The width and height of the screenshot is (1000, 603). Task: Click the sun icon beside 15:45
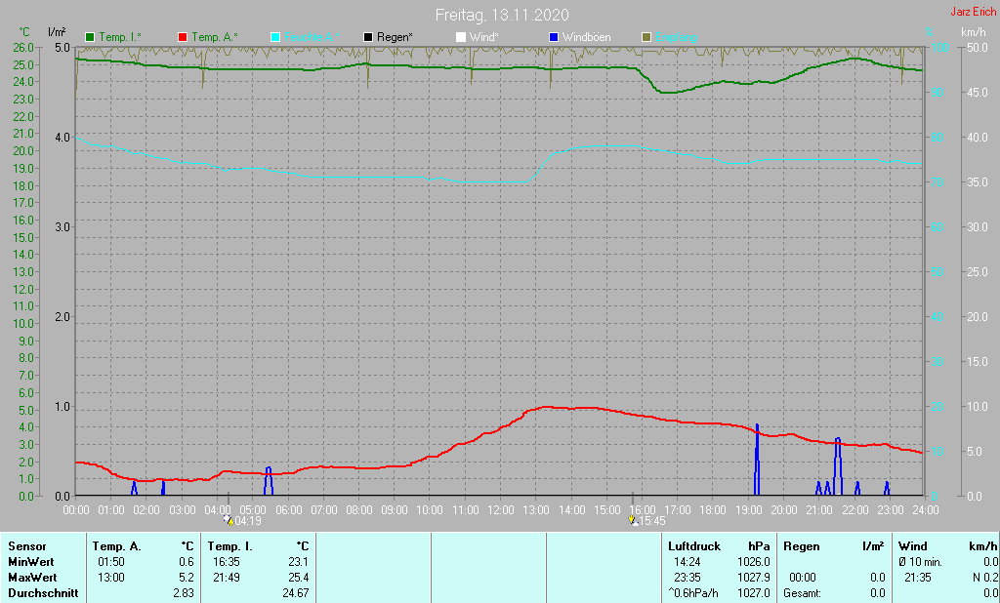[633, 521]
